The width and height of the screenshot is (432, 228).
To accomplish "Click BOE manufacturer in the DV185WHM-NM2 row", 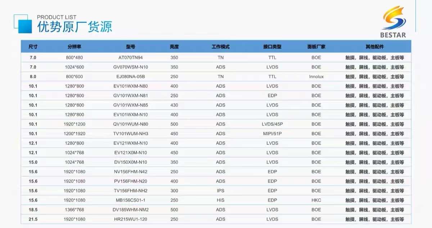I will pyautogui.click(x=316, y=210).
